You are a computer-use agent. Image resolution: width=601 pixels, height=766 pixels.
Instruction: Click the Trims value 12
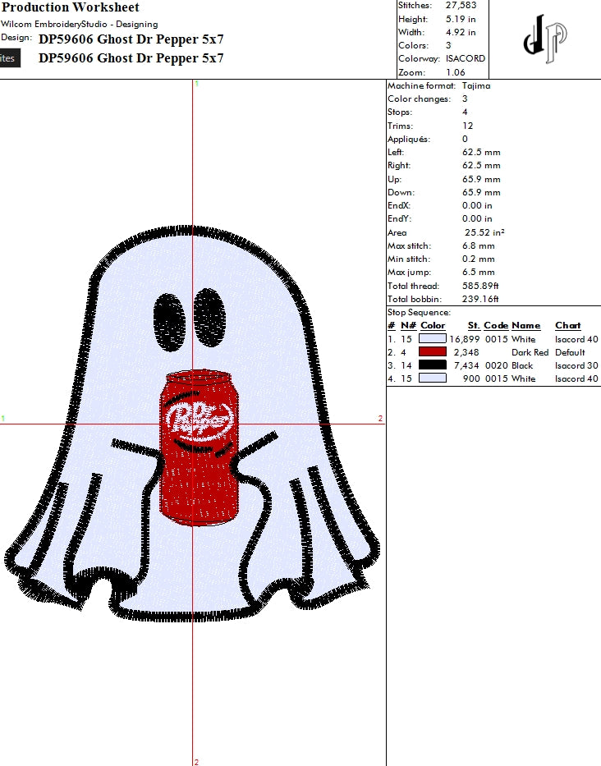pyautogui.click(x=468, y=126)
